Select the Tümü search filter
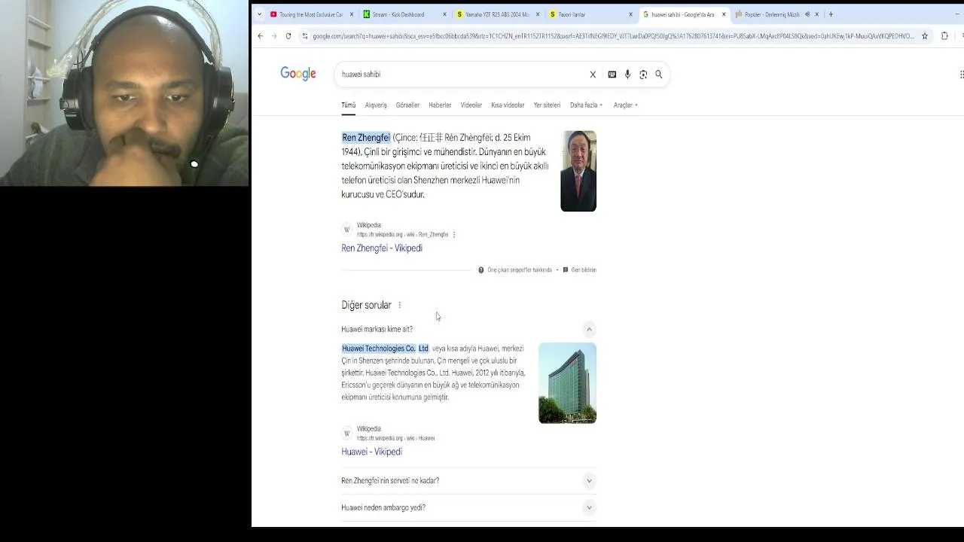The width and height of the screenshot is (964, 542). 348,105
